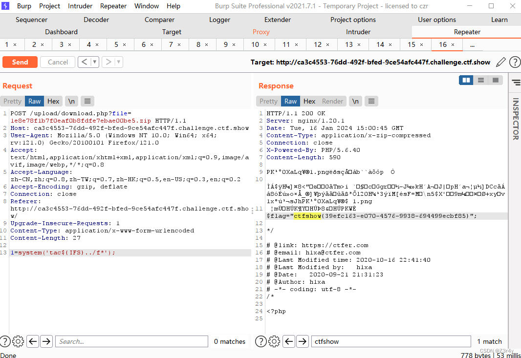Open the Repeater menu
The width and height of the screenshot is (521, 358).
click(x=113, y=6)
